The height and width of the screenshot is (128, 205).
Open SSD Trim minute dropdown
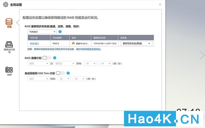80,79
